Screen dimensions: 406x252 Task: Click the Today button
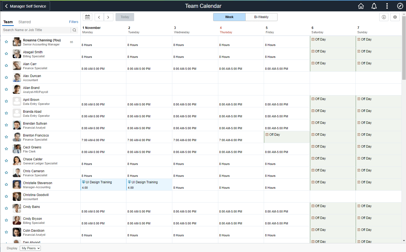[125, 17]
